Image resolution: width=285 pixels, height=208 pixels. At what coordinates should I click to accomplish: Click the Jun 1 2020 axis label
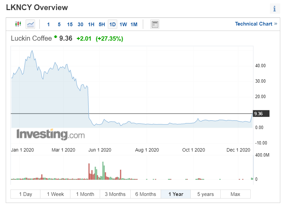click(x=100, y=150)
